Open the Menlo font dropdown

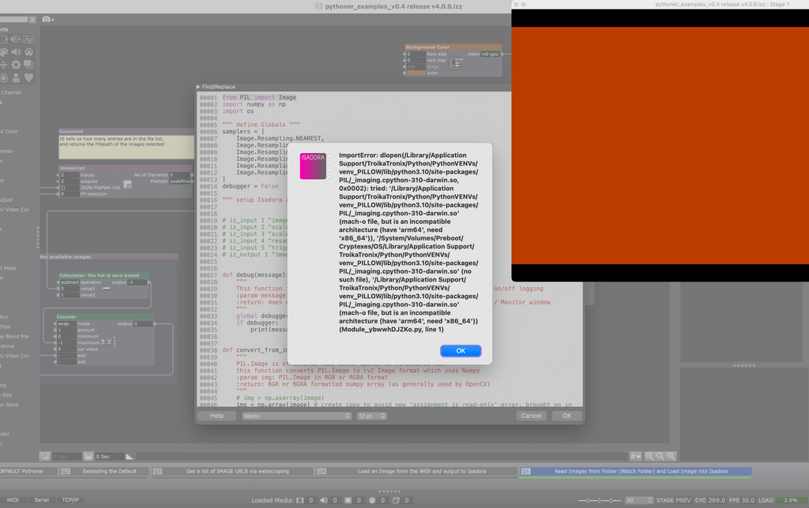[x=297, y=416]
